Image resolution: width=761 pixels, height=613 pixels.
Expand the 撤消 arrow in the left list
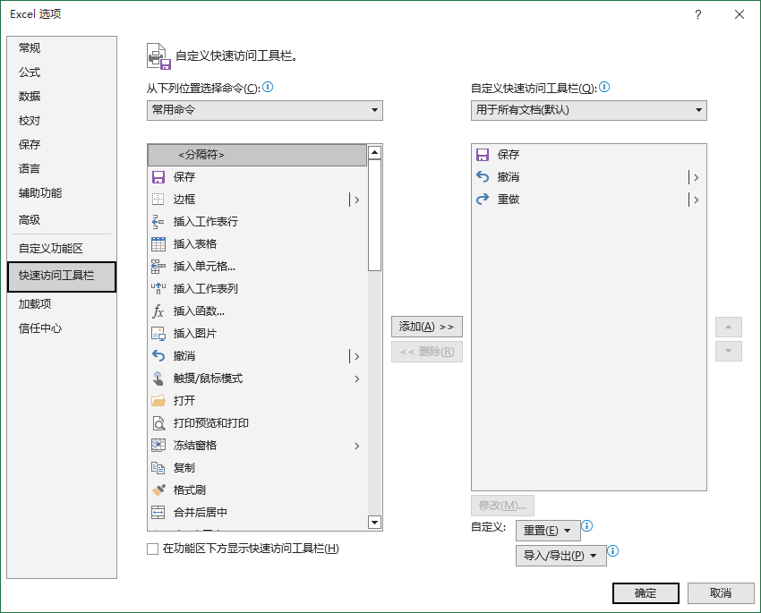coord(356,356)
